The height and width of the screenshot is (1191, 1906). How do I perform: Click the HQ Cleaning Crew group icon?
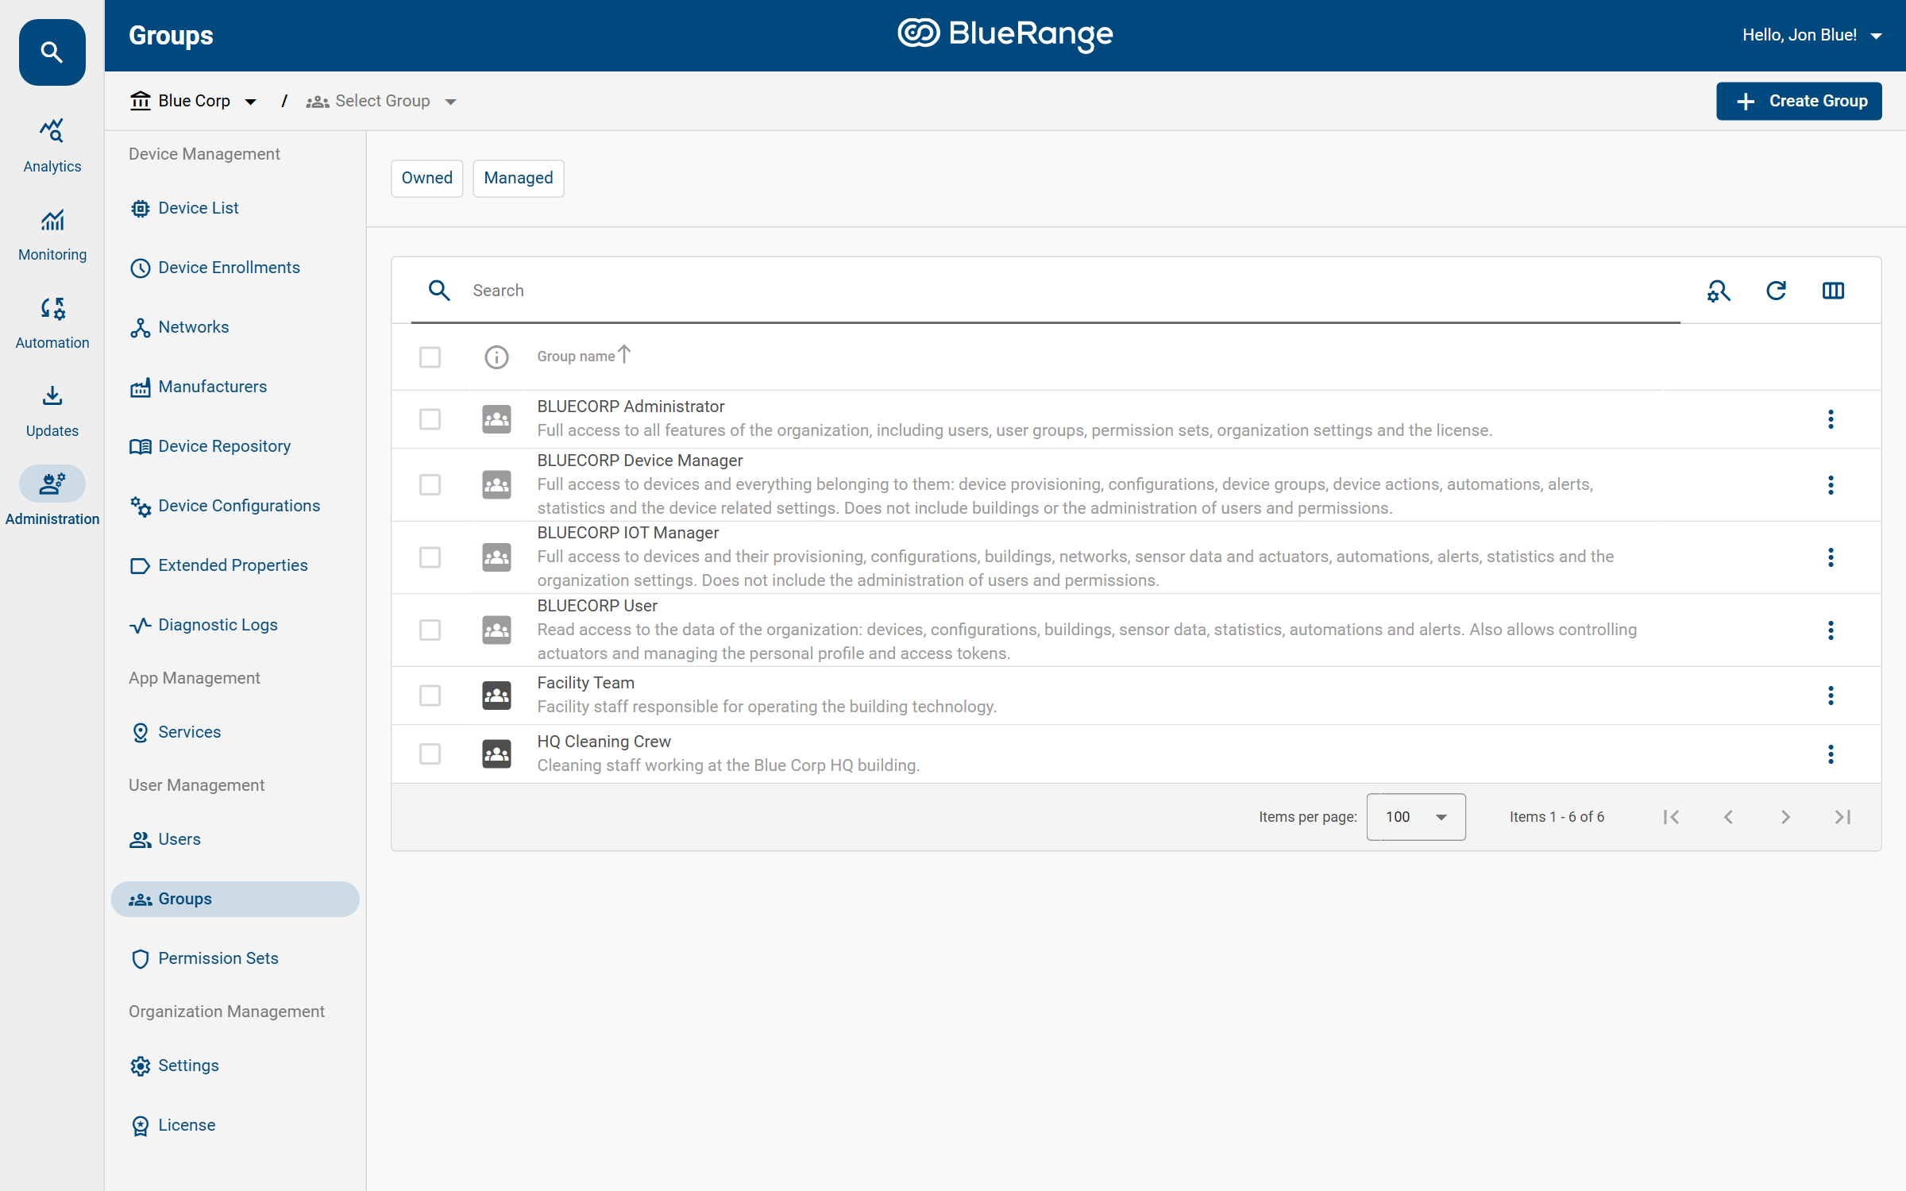click(x=496, y=754)
